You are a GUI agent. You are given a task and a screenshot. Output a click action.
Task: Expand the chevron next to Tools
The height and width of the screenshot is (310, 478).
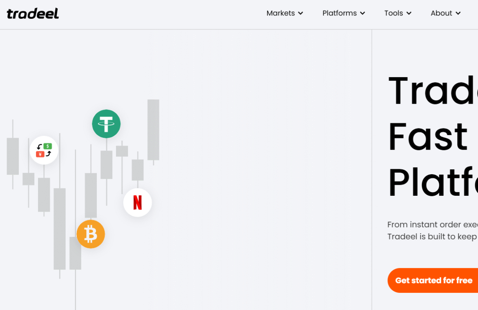[409, 13]
